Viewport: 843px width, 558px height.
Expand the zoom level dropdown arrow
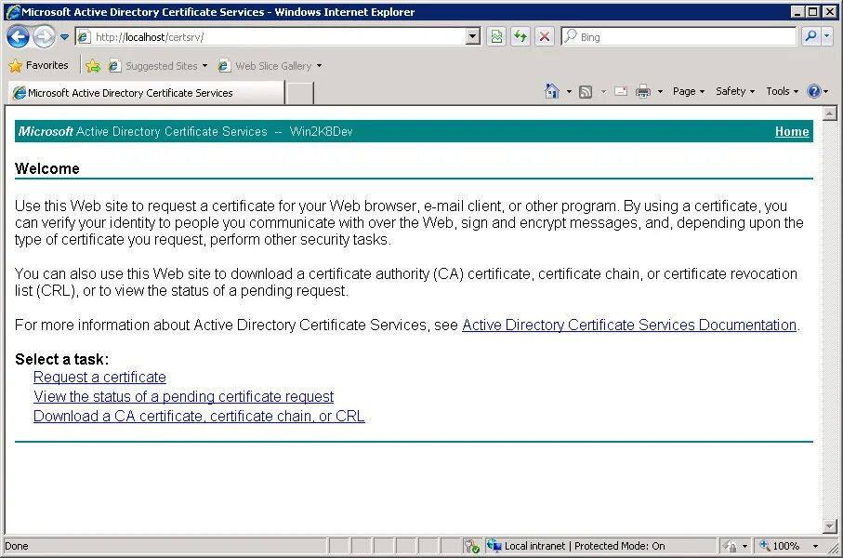point(815,546)
